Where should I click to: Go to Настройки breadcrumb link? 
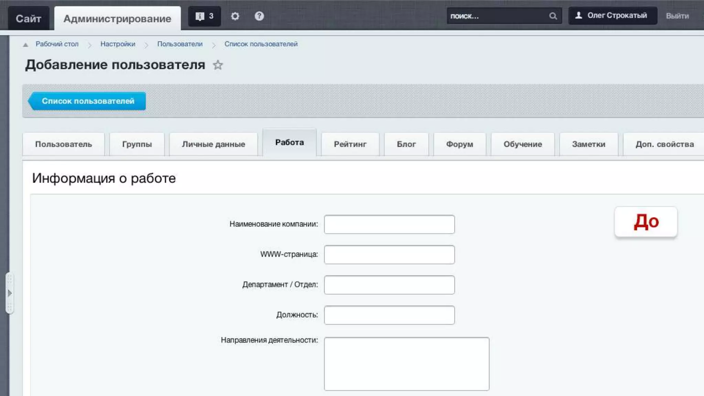click(118, 44)
